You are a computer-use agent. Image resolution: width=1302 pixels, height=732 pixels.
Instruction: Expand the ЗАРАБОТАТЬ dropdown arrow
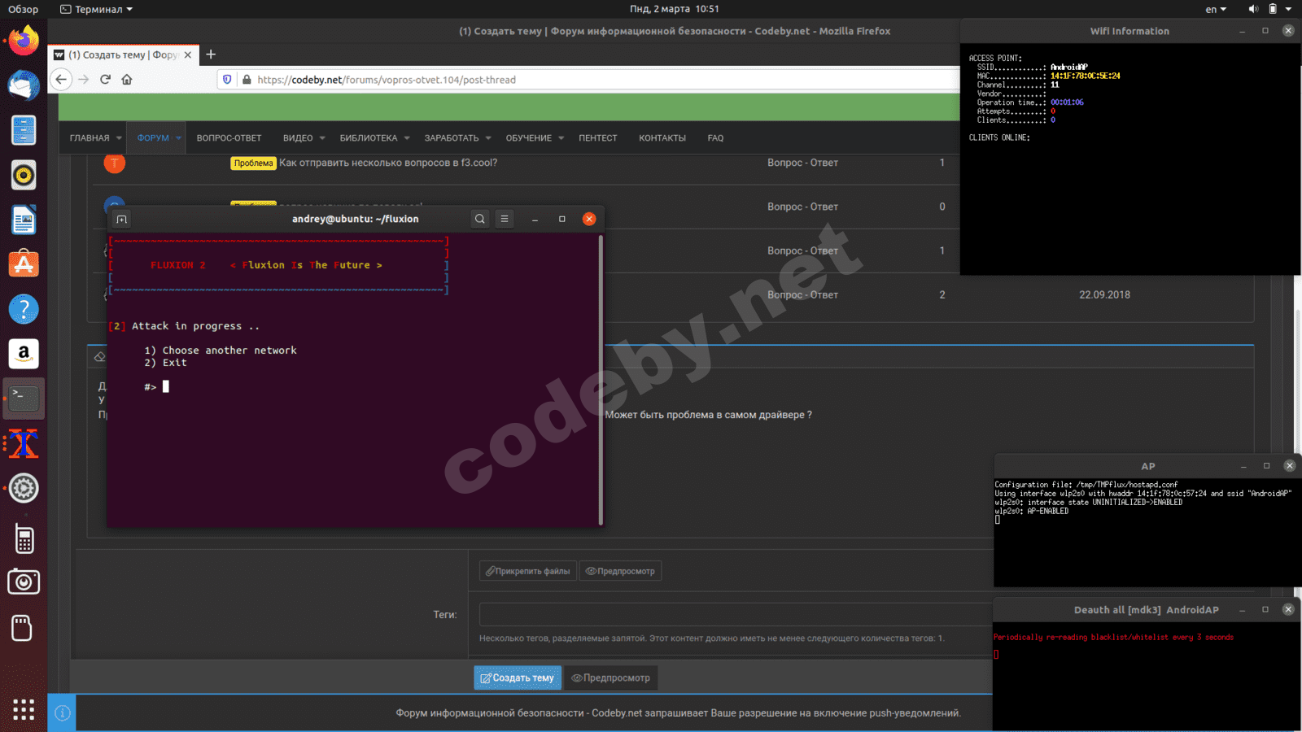click(488, 138)
